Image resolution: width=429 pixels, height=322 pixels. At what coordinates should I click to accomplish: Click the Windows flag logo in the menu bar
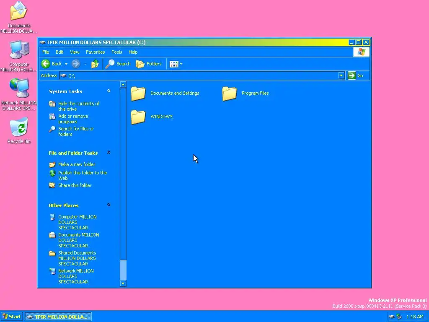coord(361,52)
